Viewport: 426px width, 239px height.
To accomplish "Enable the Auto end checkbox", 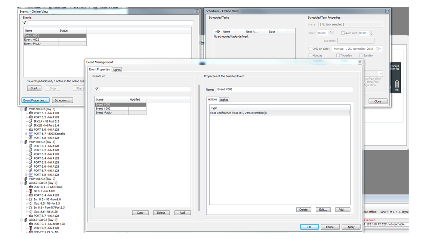I will [343, 33].
